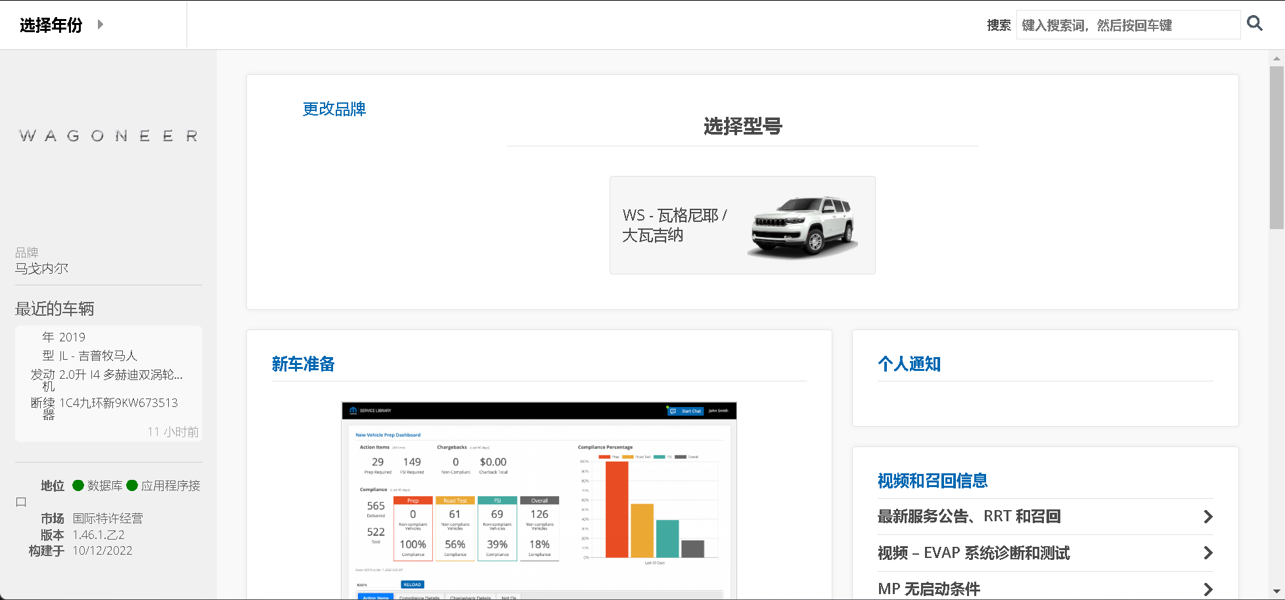Click Start Chat icon in dashboard preview
This screenshot has width=1285, height=600.
pos(673,411)
